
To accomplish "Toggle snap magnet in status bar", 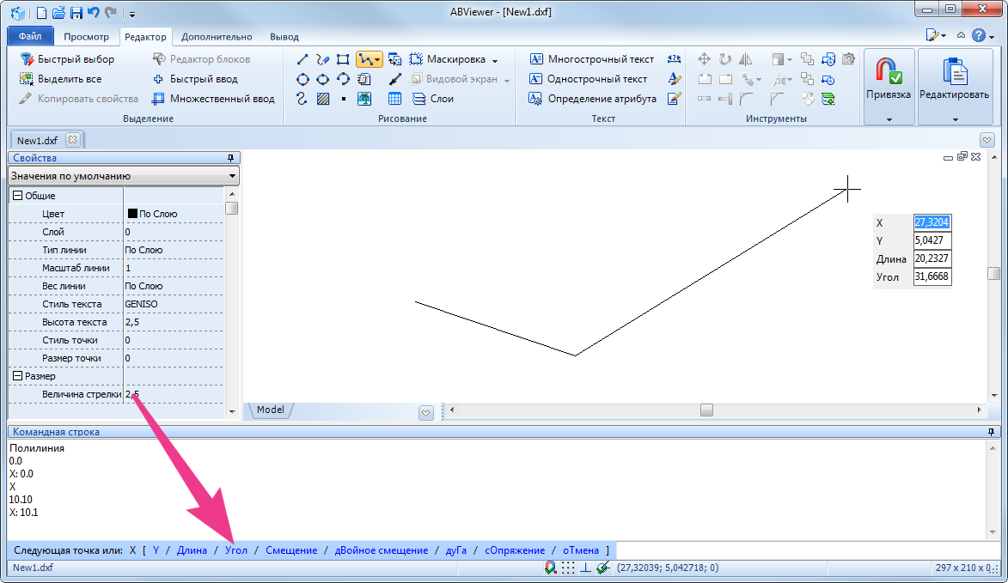I will pos(551,568).
